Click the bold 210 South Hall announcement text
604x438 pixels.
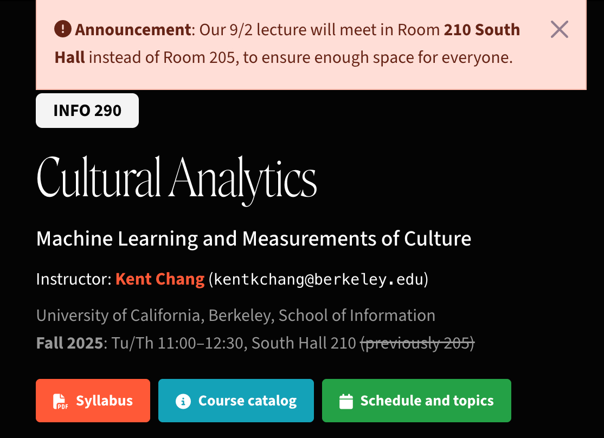click(x=481, y=30)
